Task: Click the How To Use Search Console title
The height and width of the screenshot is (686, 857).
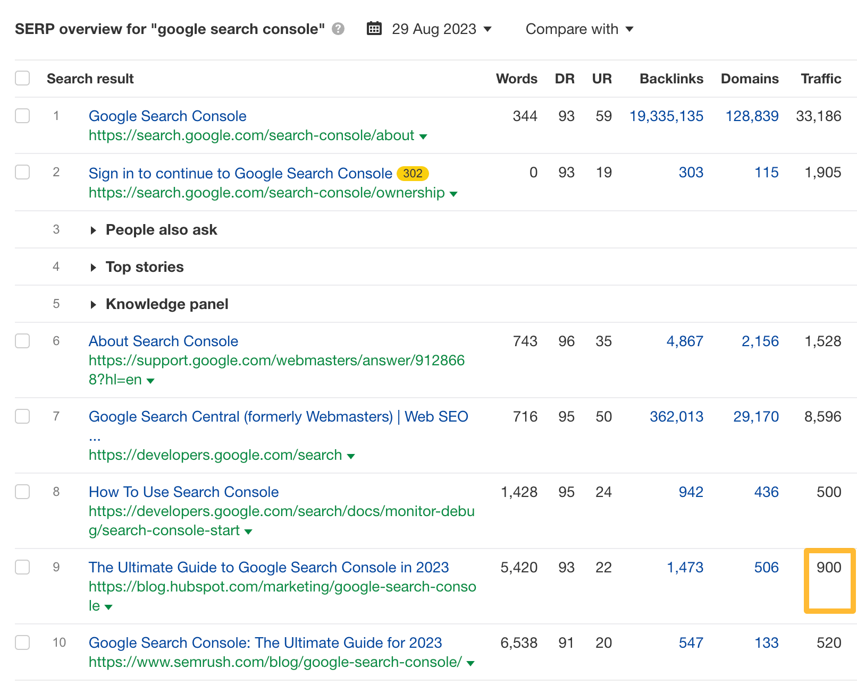Action: pos(183,492)
